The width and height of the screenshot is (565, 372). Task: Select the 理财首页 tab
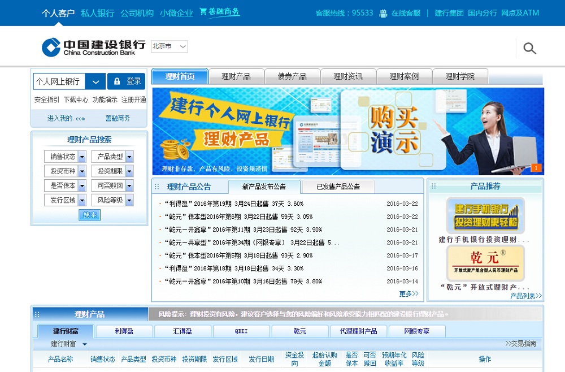180,76
